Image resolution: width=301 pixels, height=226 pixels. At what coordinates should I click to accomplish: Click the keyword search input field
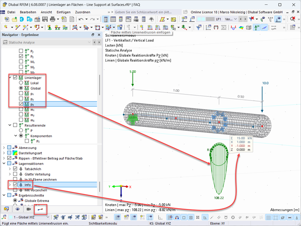pyautogui.click(x=147, y=12)
